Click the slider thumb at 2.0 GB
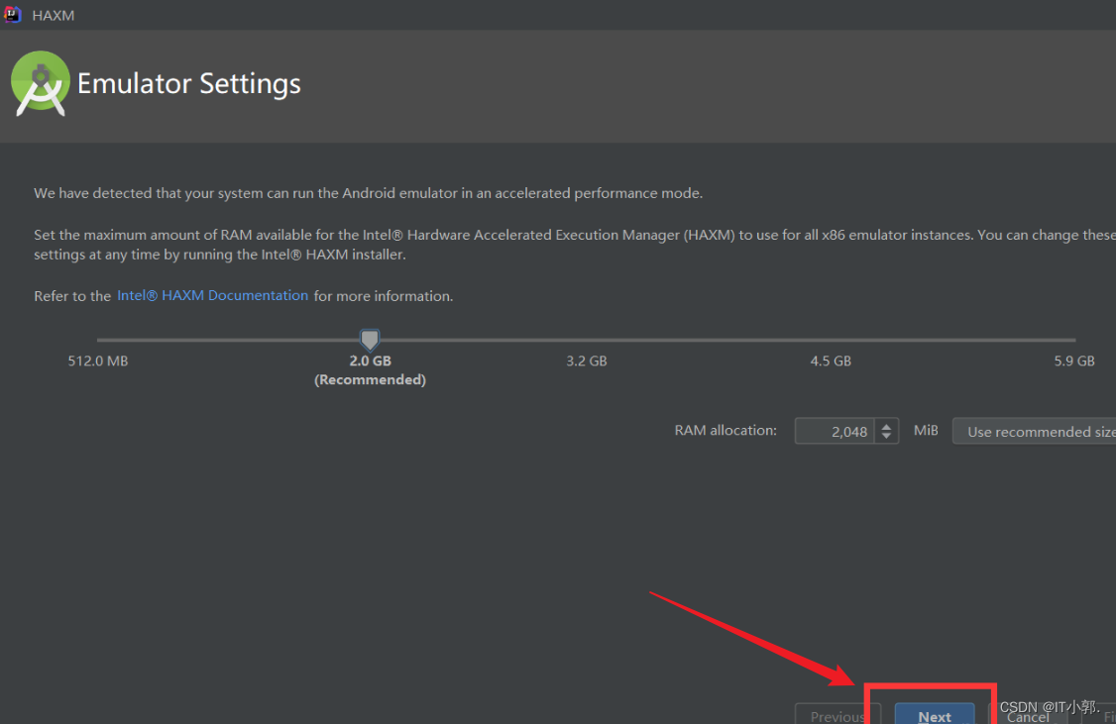This screenshot has height=724, width=1116. (370, 340)
